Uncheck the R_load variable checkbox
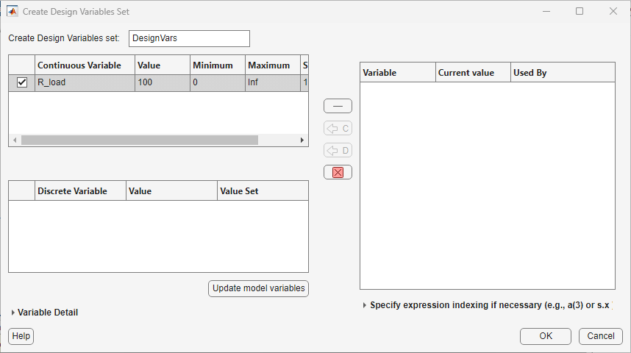 pyautogui.click(x=22, y=82)
